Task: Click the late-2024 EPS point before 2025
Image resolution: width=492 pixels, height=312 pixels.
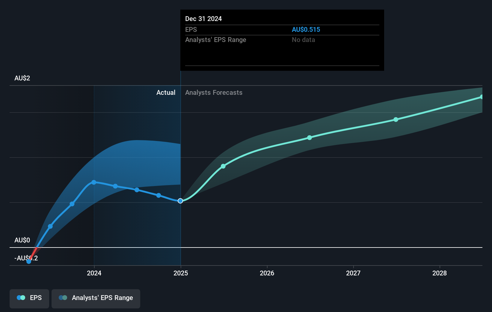Action: (159, 195)
